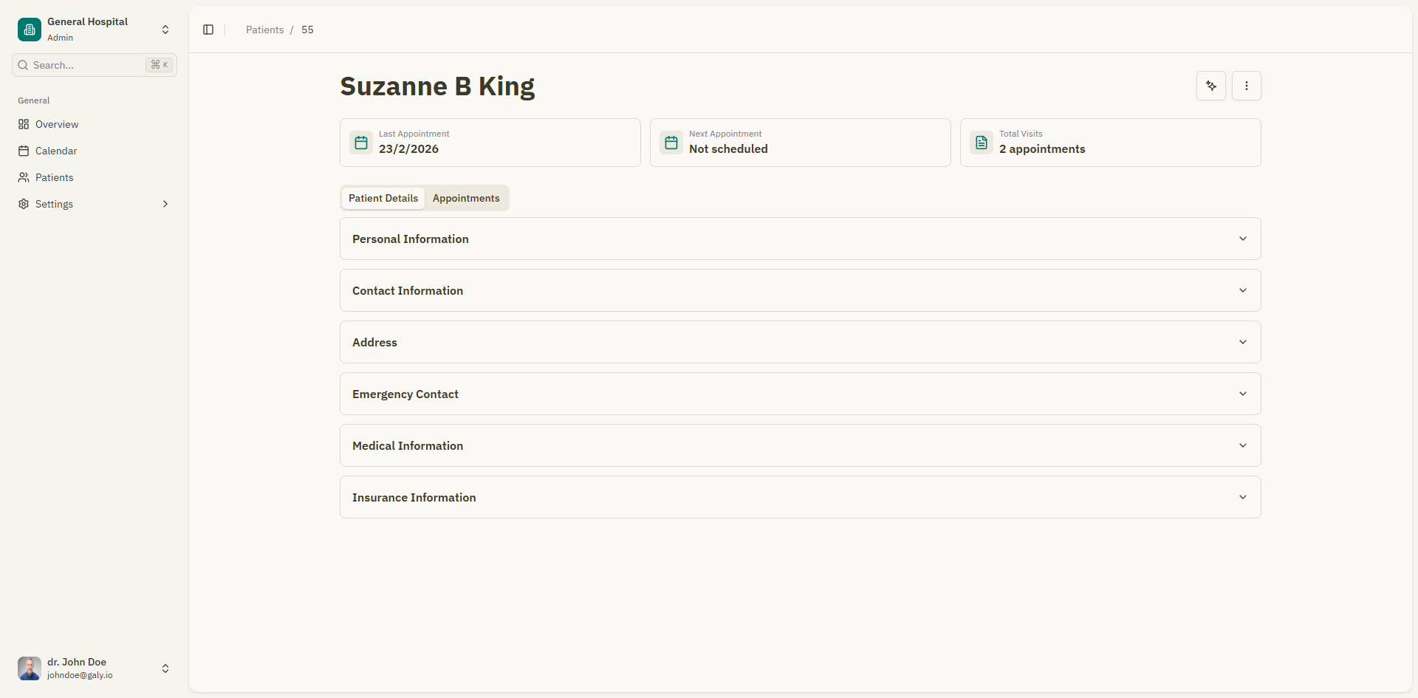Expand the workspace switcher chevrons
This screenshot has width=1418, height=698.
pyautogui.click(x=165, y=30)
